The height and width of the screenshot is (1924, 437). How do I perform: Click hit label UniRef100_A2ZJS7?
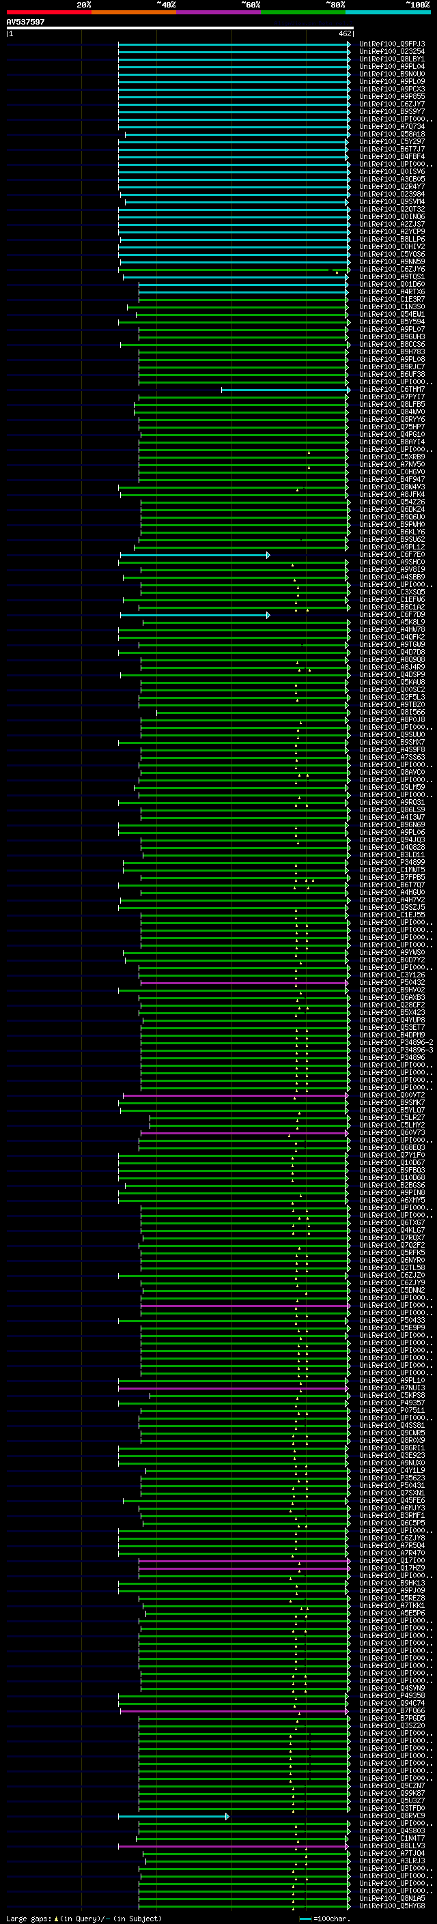391,224
